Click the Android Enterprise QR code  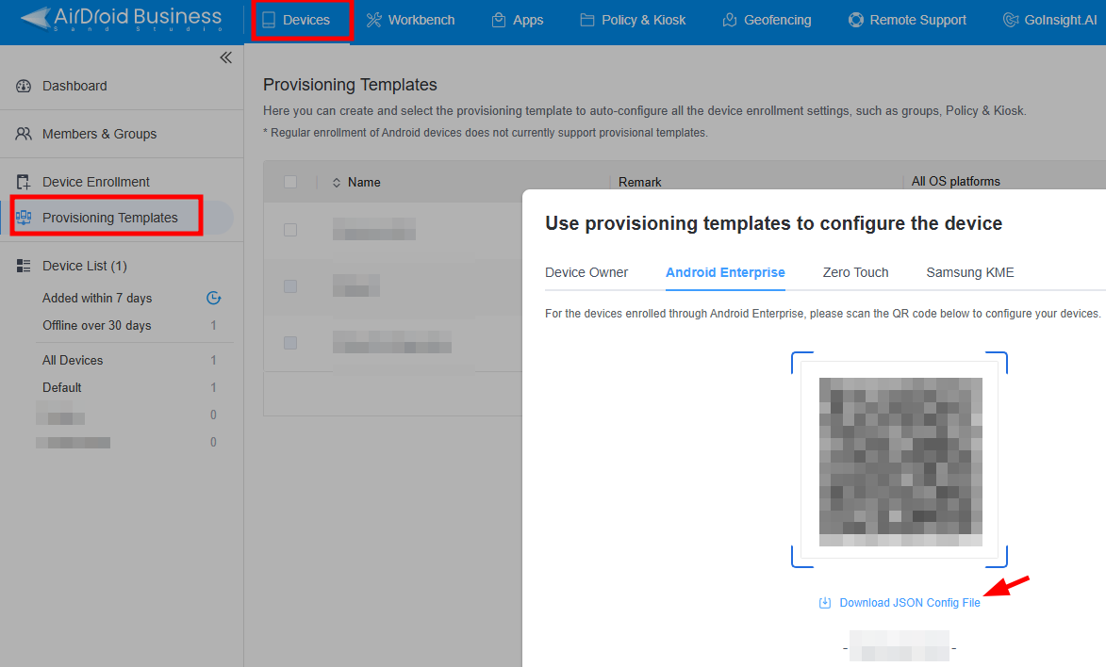point(900,461)
